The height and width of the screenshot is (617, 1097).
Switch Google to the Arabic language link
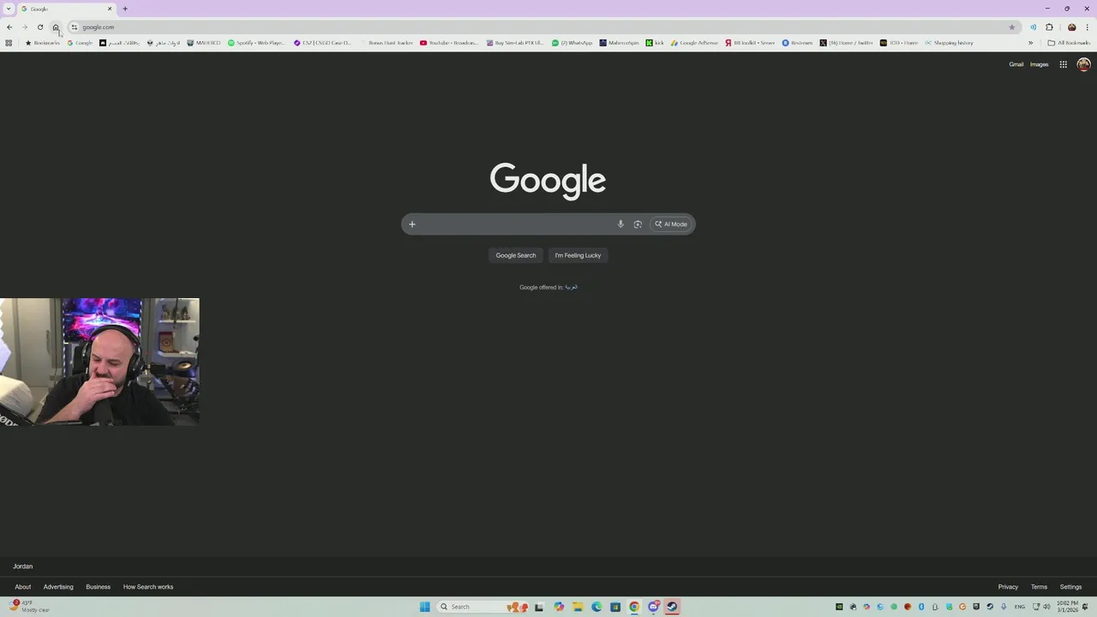click(x=571, y=288)
